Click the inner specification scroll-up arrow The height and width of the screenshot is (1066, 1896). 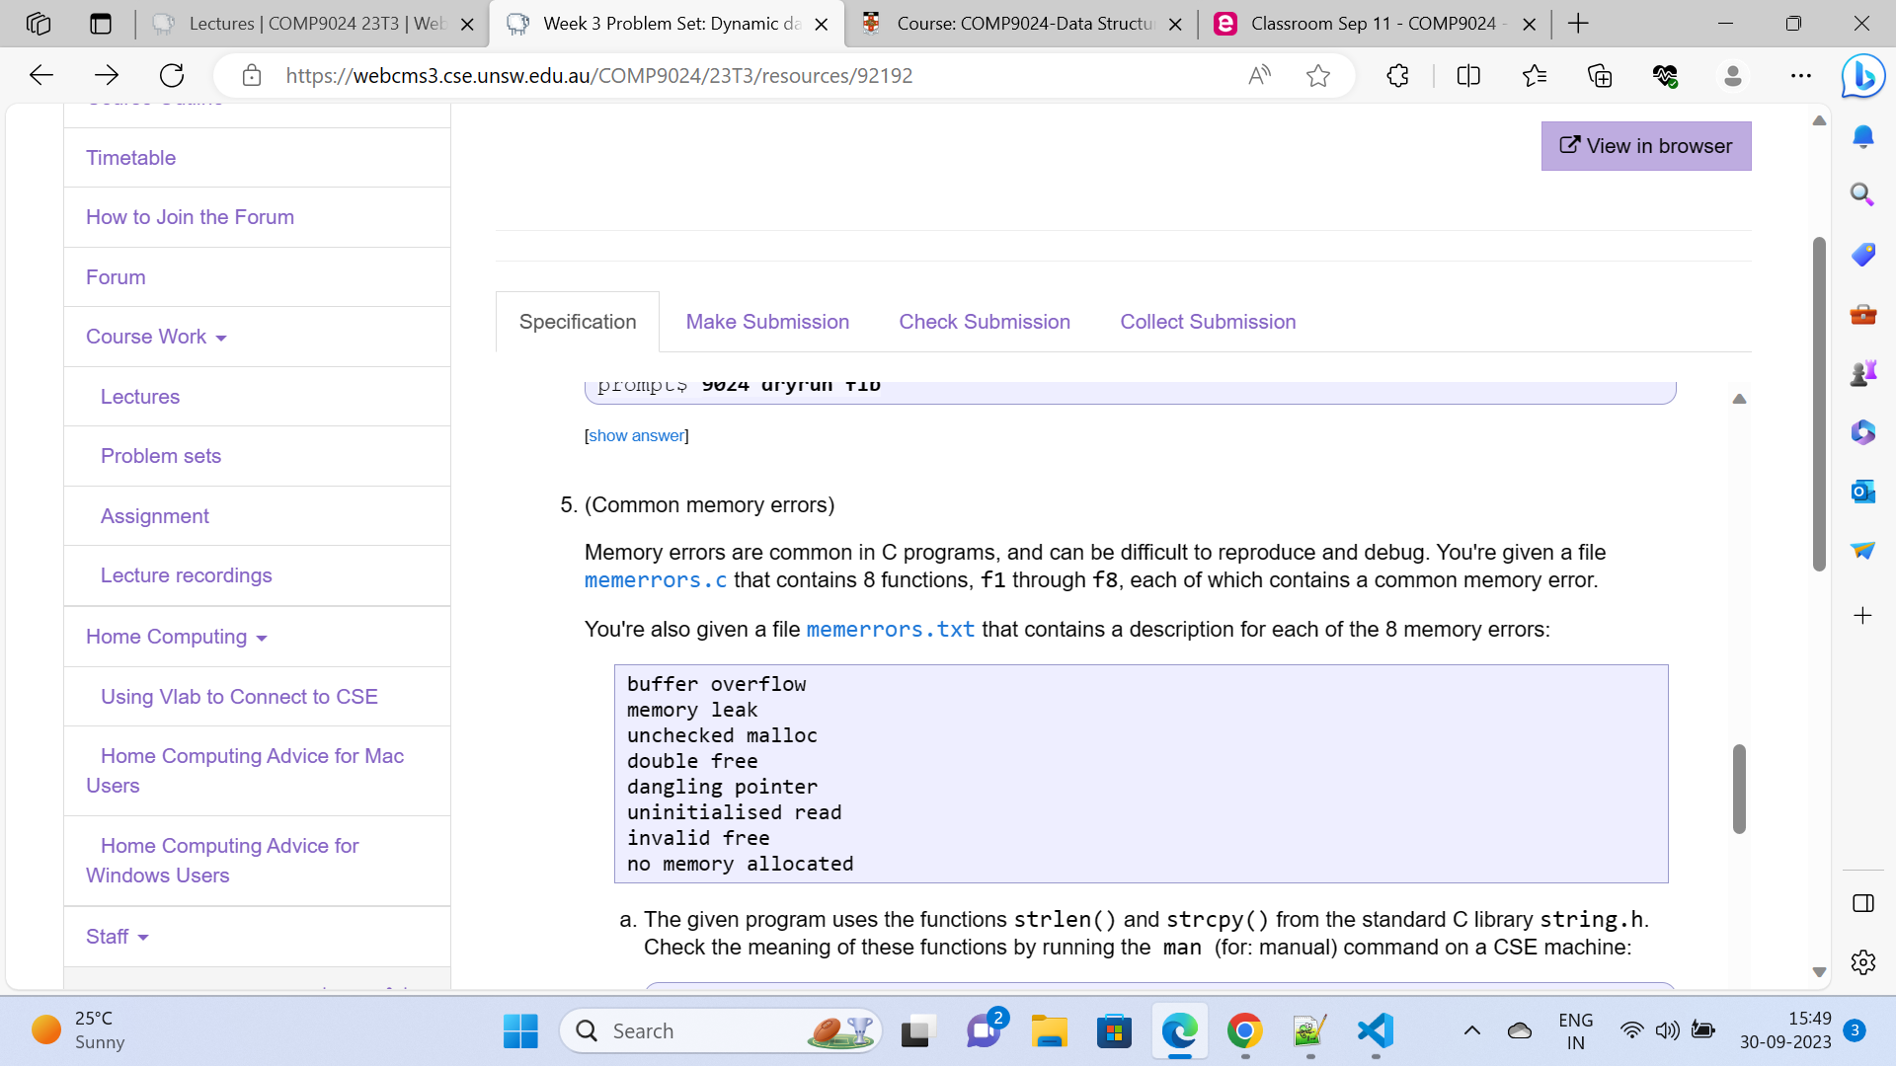pos(1739,399)
